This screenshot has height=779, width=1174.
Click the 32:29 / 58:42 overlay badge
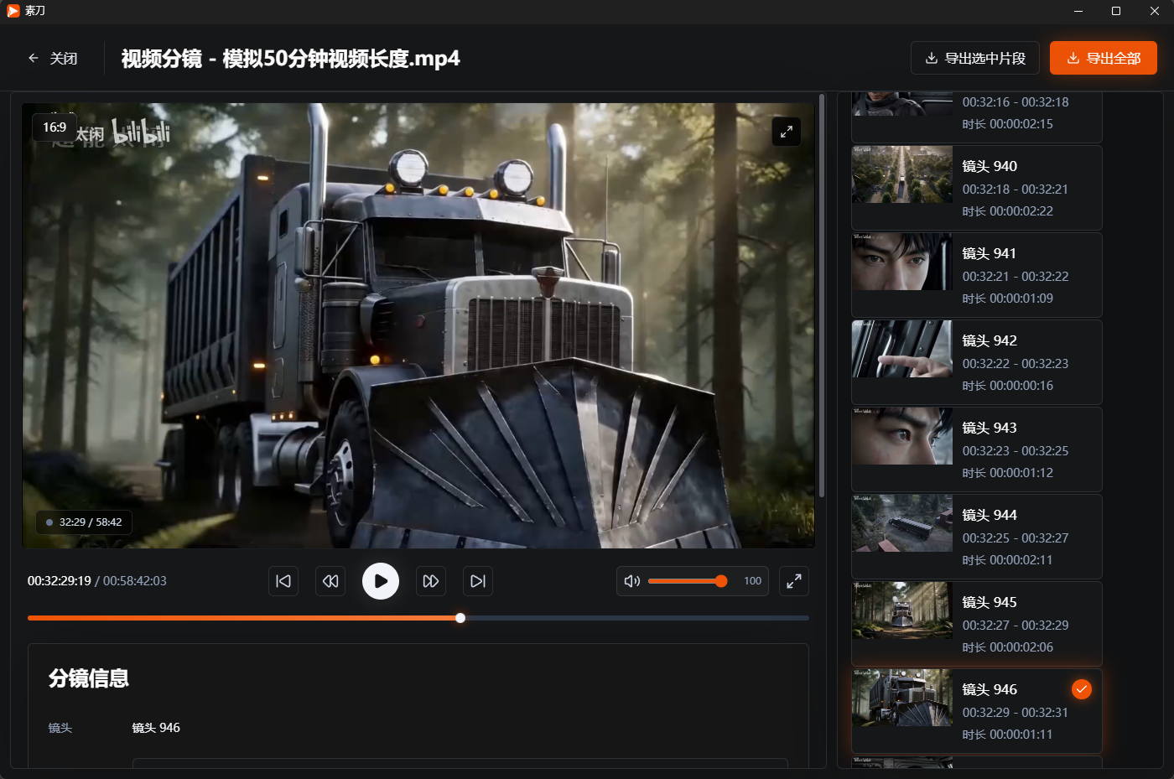tap(84, 522)
